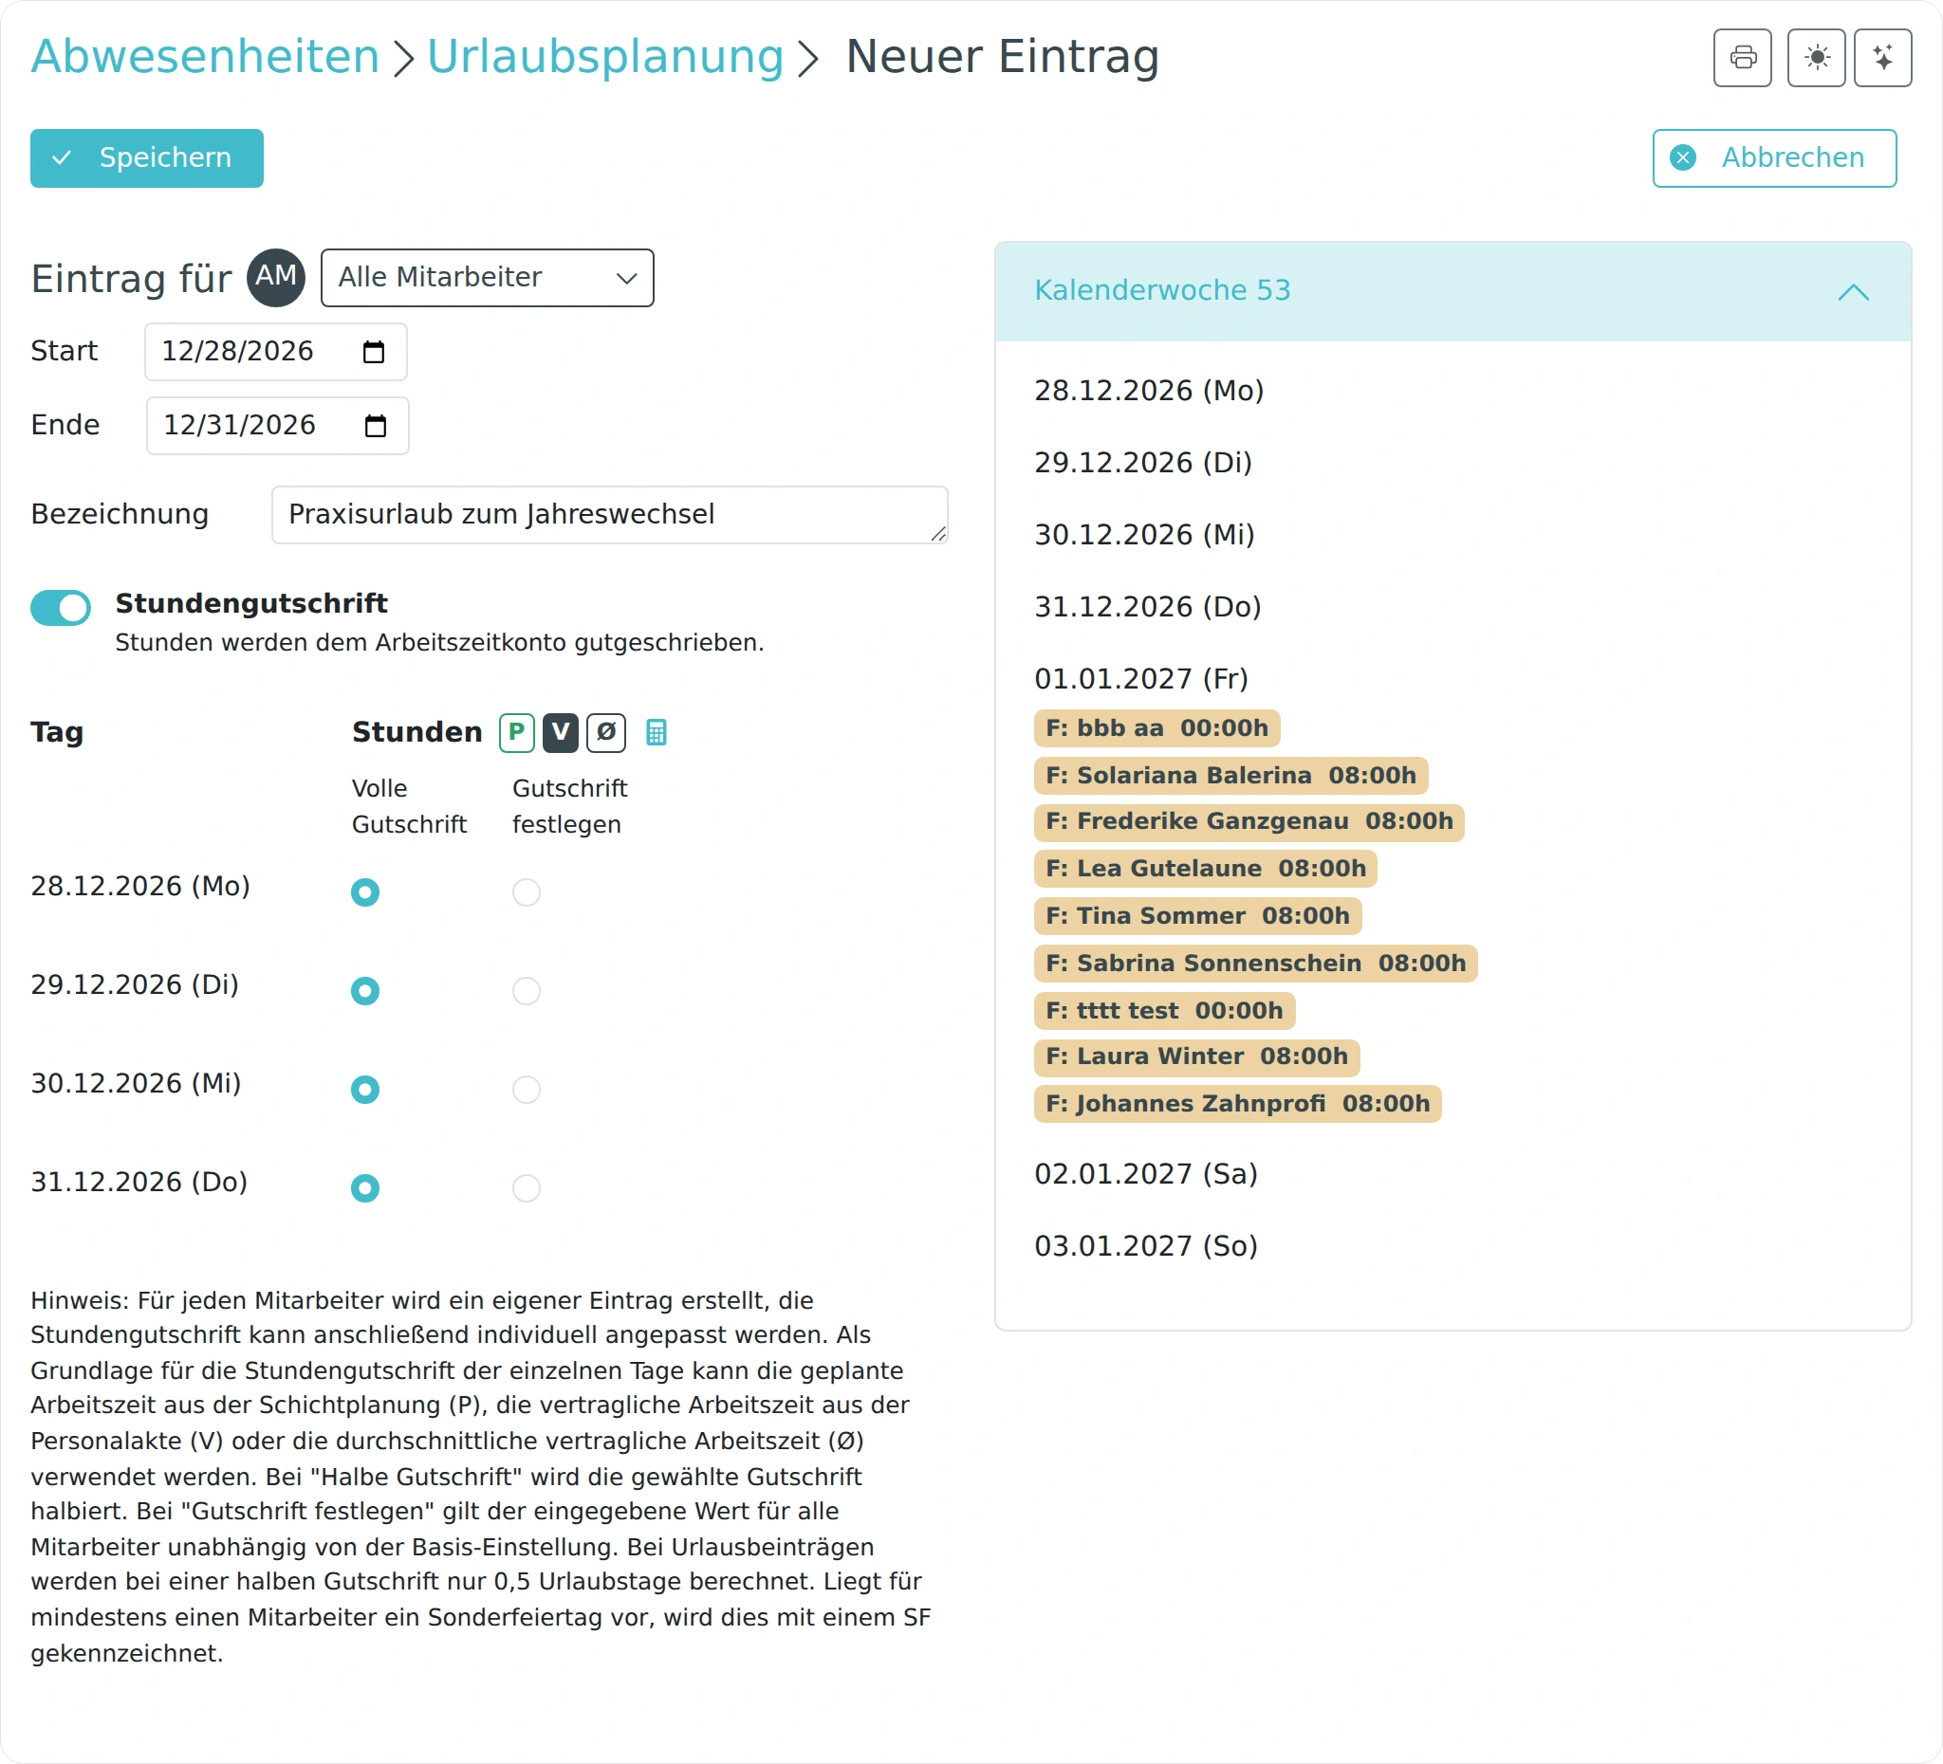The height and width of the screenshot is (1764, 1943).
Task: Toggle the Stundengutschrift switch
Action: click(x=61, y=607)
